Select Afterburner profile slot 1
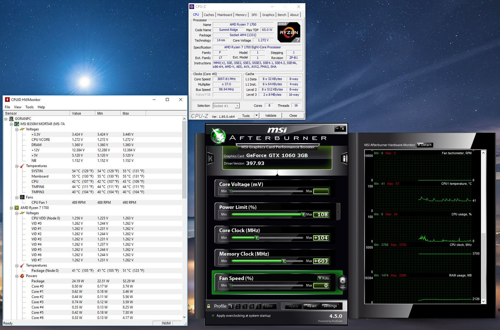Viewport: 500px width, 330px height. [x=231, y=306]
